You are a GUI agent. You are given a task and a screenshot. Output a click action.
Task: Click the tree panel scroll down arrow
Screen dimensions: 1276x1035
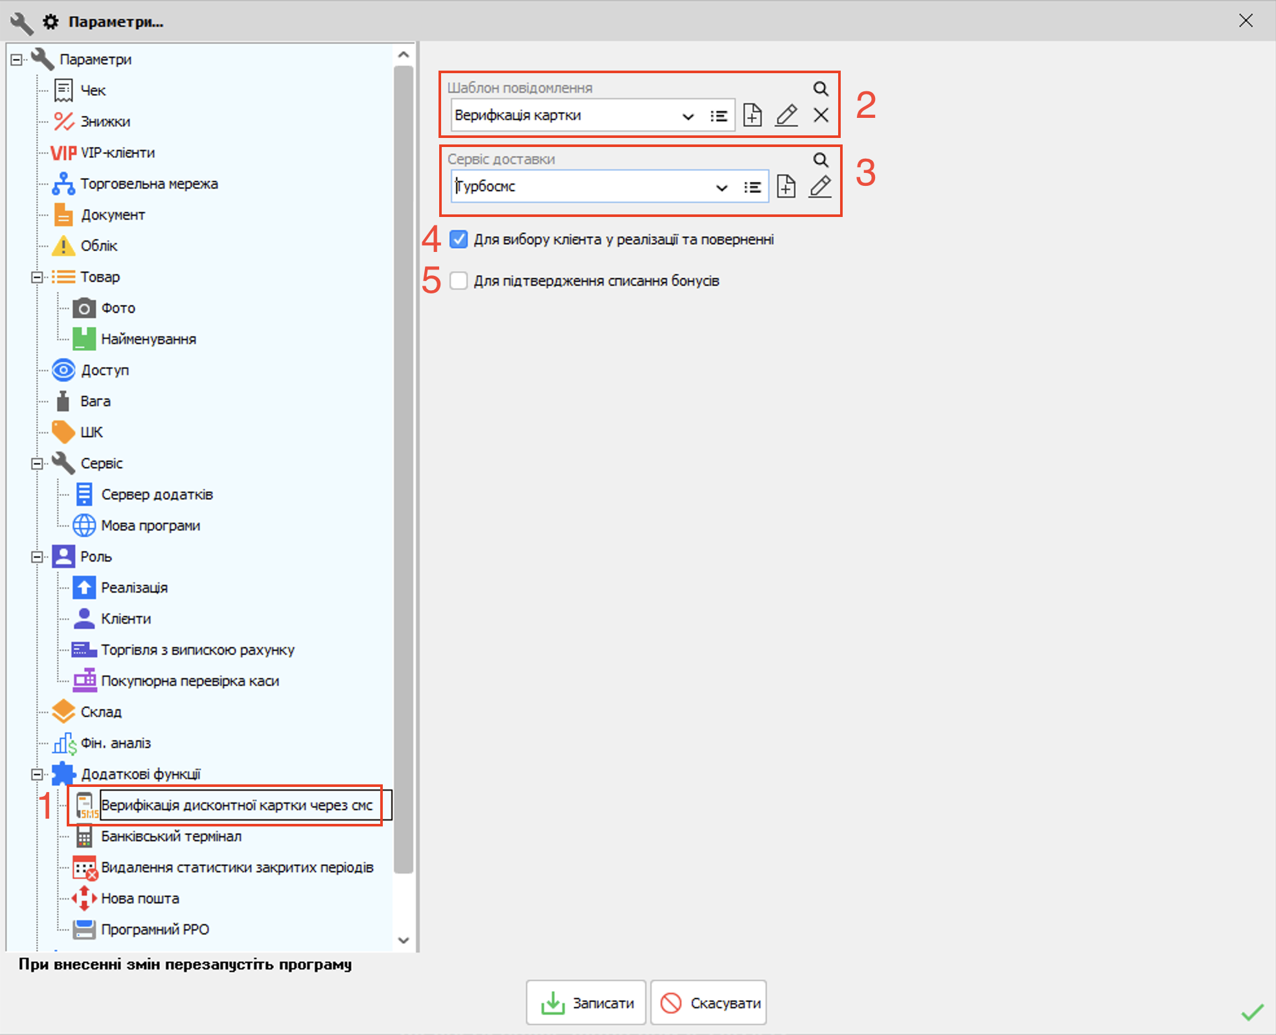[x=404, y=940]
